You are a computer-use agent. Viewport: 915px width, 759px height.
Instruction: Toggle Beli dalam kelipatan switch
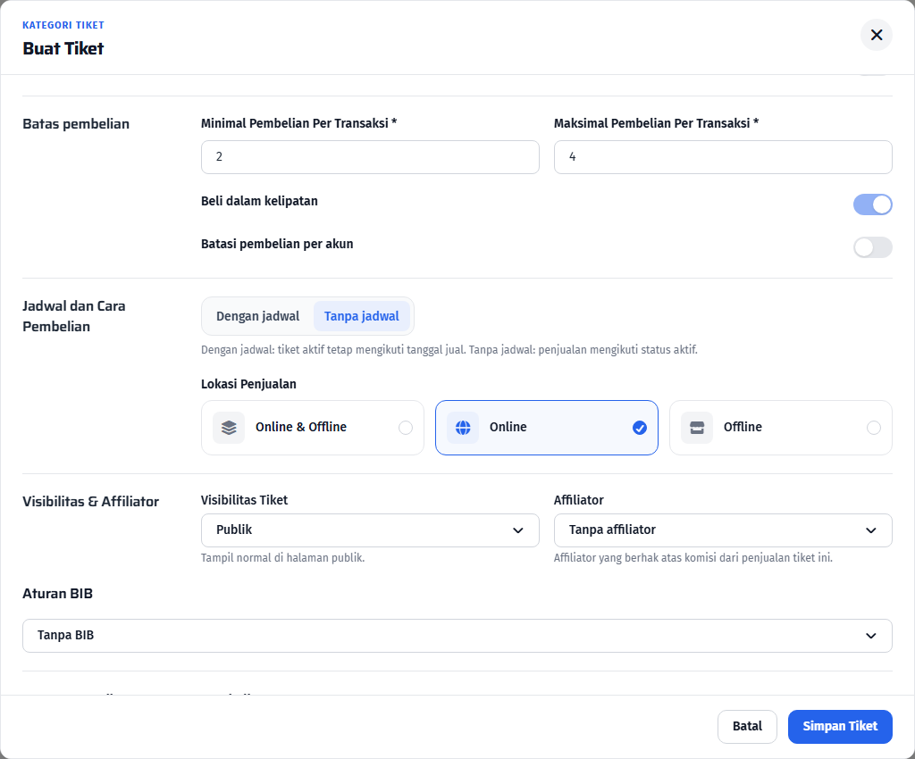point(872,204)
